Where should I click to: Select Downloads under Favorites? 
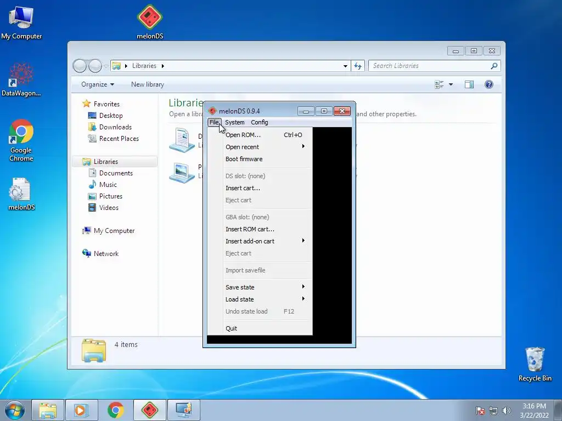point(115,127)
